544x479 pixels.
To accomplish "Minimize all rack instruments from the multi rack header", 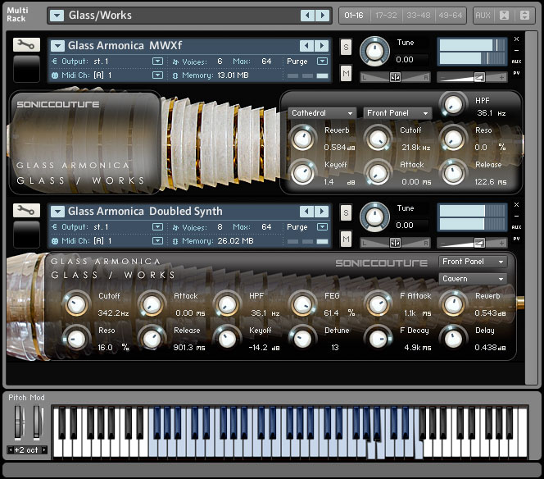I will click(x=504, y=16).
